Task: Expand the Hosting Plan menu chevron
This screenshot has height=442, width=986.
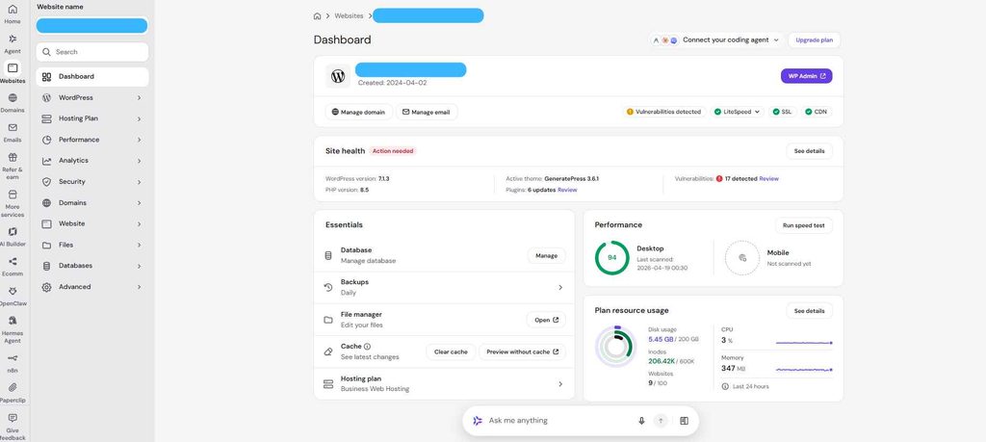Action: (x=139, y=118)
